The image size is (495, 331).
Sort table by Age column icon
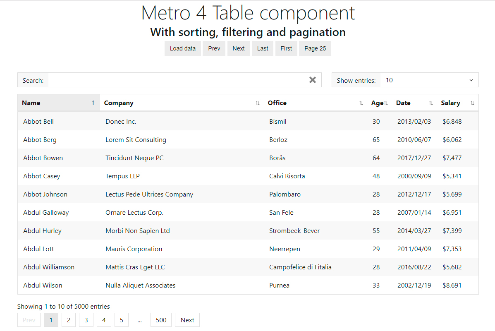(386, 103)
